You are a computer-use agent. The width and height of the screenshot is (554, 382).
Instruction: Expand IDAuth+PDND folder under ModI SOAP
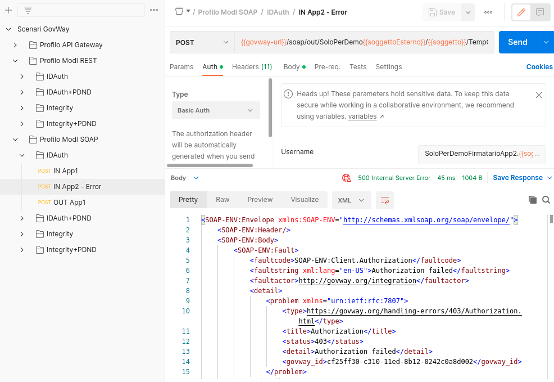point(22,218)
